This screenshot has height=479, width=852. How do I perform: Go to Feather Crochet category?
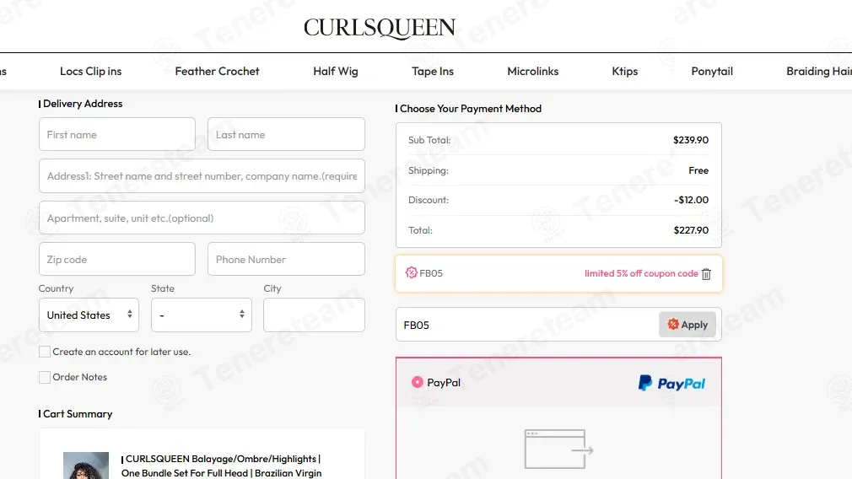[x=217, y=71]
